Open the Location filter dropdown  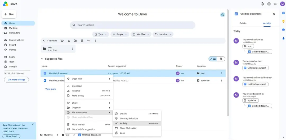click(163, 34)
